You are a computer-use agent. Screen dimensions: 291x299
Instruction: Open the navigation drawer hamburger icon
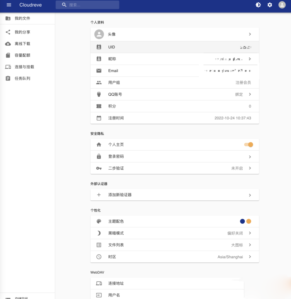point(8,5)
